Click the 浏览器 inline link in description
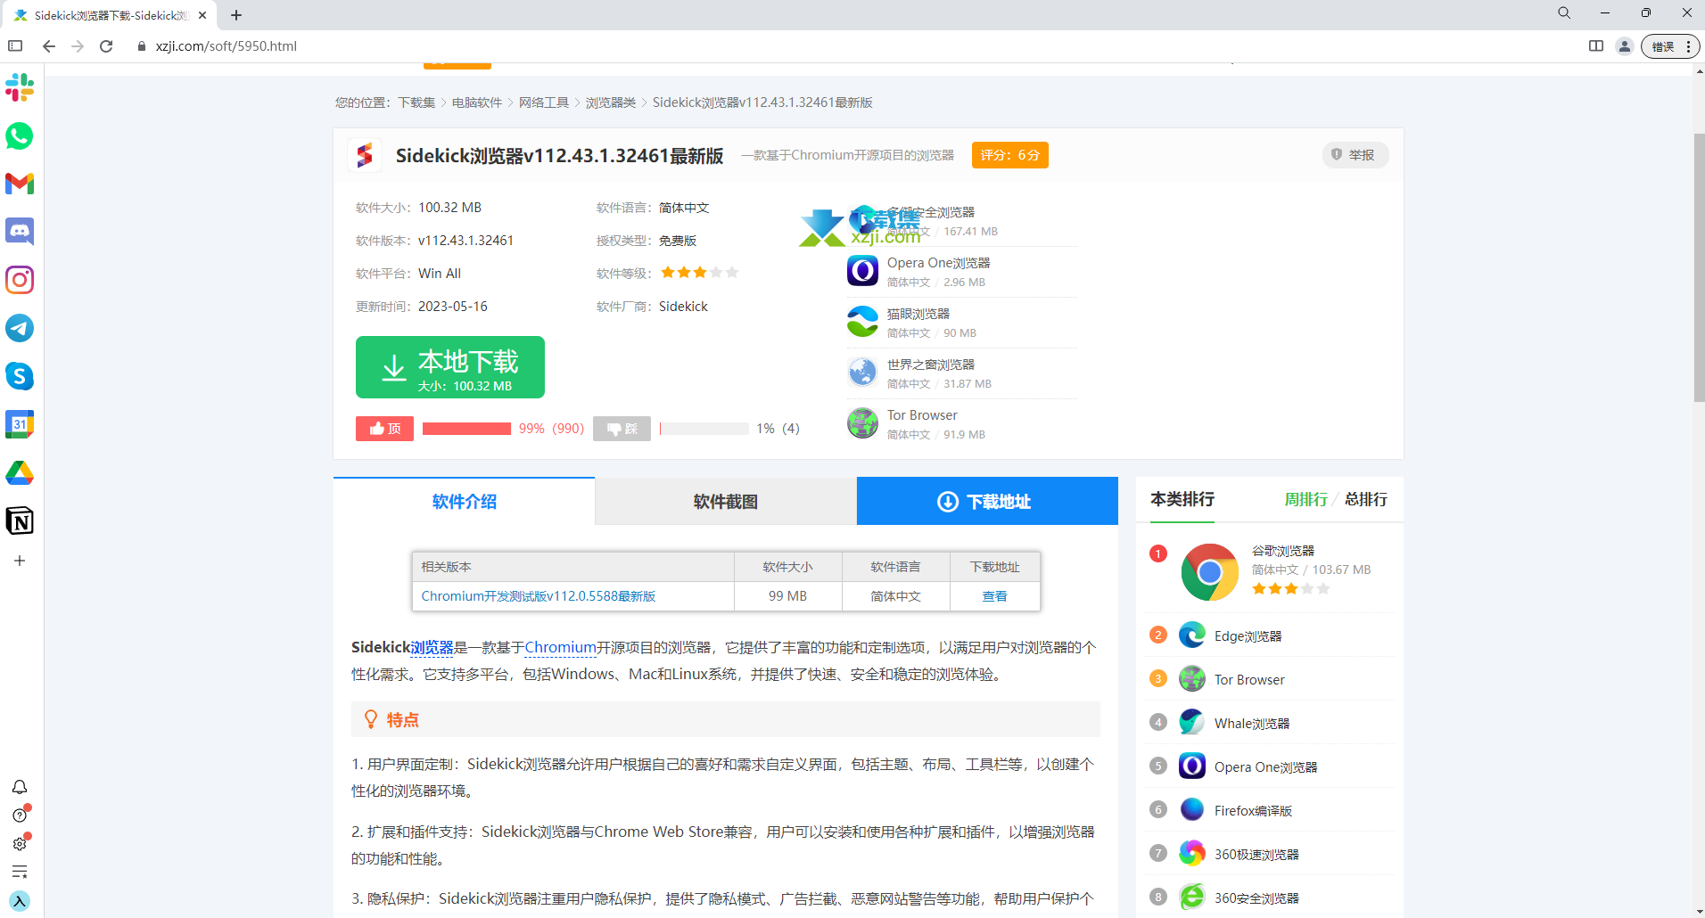1705x918 pixels. [432, 647]
